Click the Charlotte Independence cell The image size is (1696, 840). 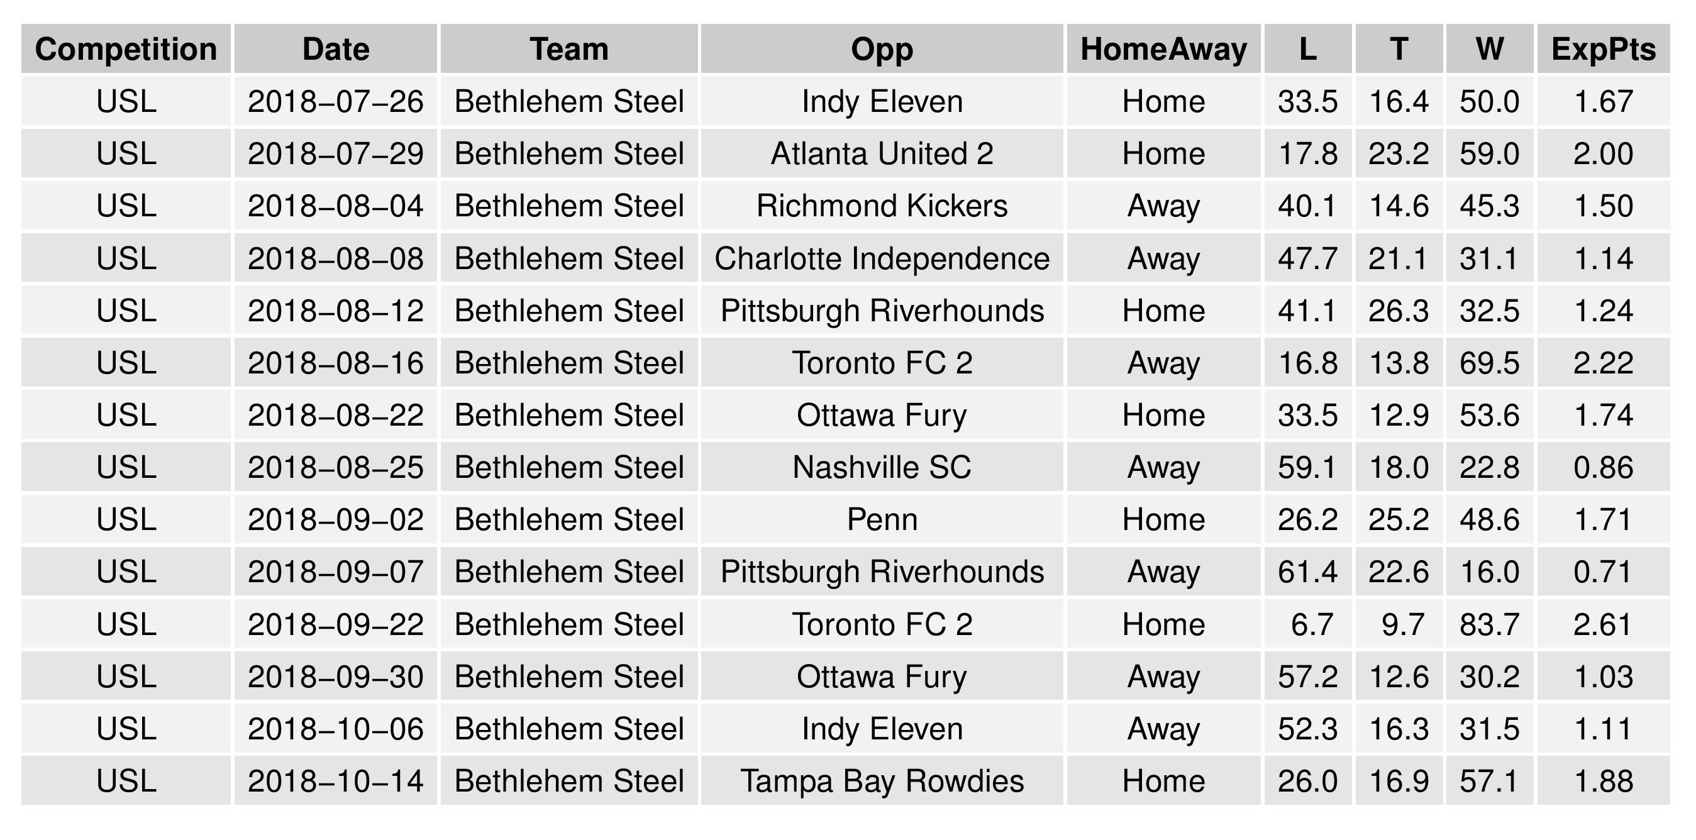coord(882,258)
